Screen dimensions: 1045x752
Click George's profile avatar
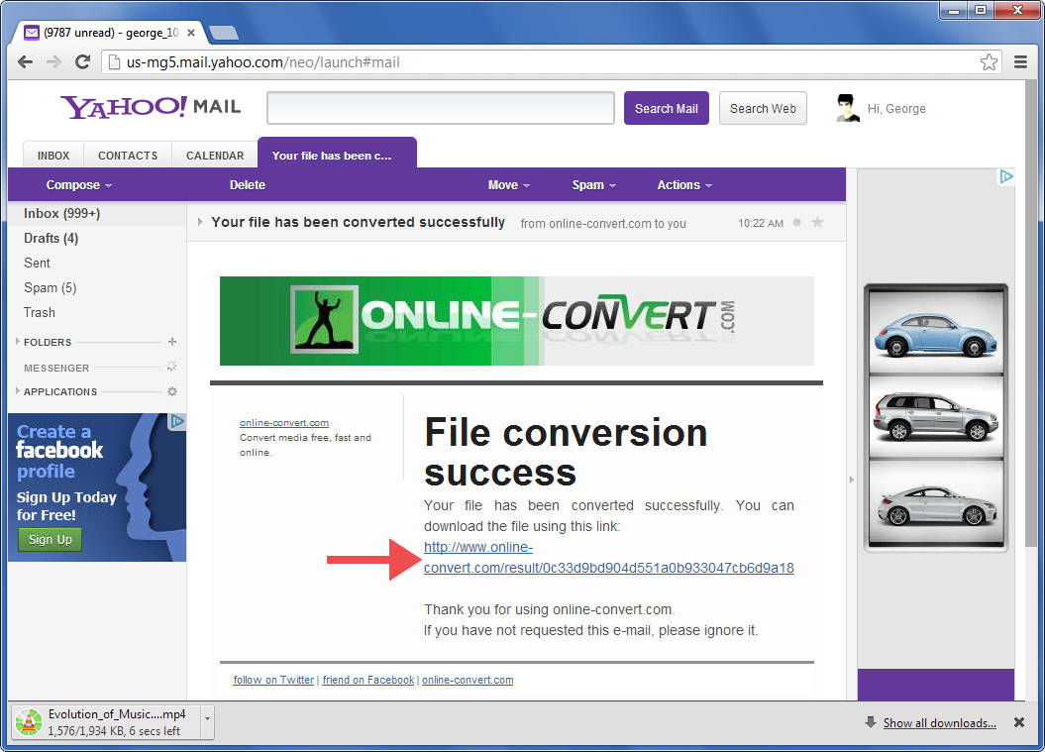(847, 108)
